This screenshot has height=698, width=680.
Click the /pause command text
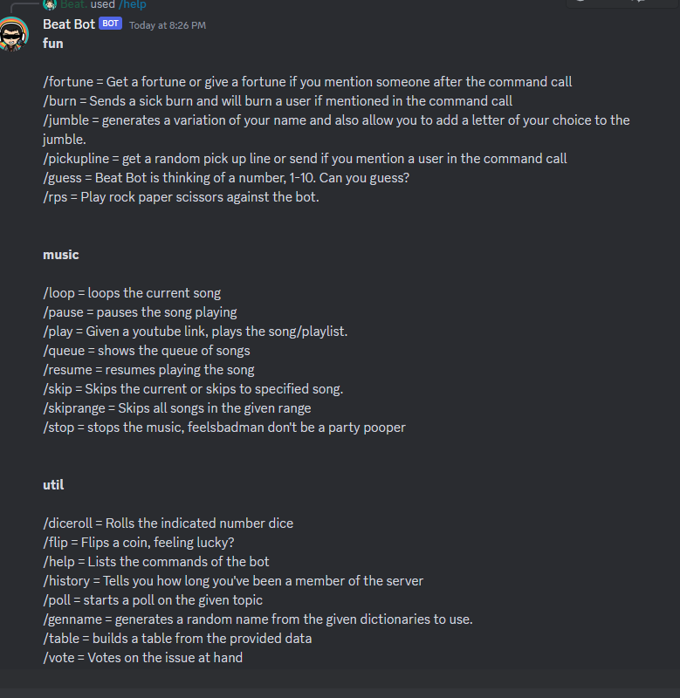[x=63, y=311]
